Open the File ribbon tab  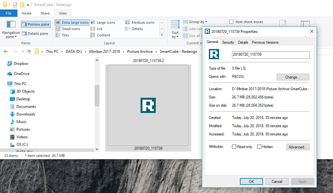[9, 13]
